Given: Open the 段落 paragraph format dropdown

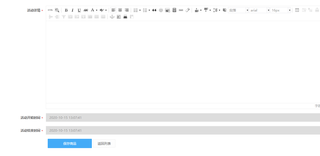Looking at the screenshot, I should pos(238,10).
